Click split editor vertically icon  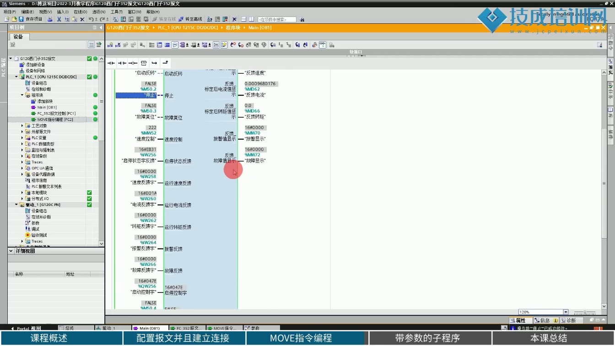[251, 19]
